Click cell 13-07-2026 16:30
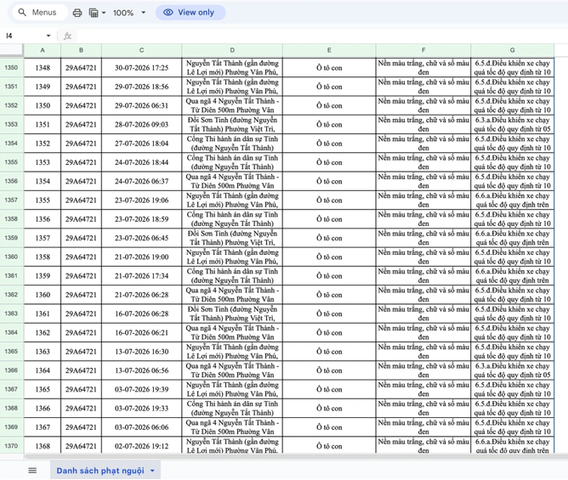This screenshot has width=568, height=480. pos(142,352)
